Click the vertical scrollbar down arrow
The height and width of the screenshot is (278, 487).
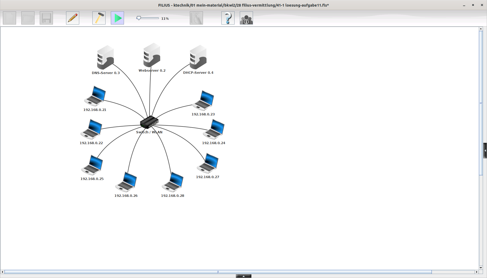[481, 267]
